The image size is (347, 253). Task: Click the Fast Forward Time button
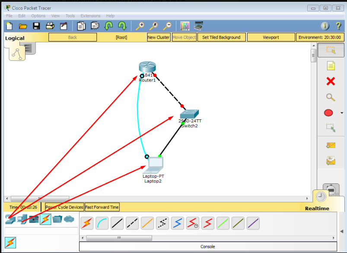102,207
